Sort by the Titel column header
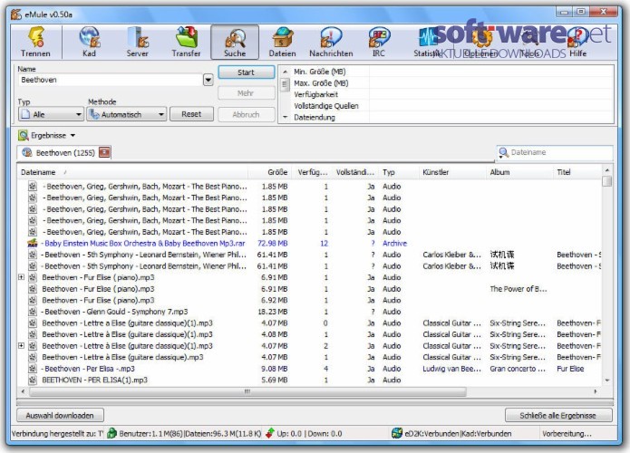The height and width of the screenshot is (453, 630). (x=577, y=172)
